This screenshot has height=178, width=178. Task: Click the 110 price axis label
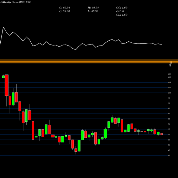click(170, 82)
